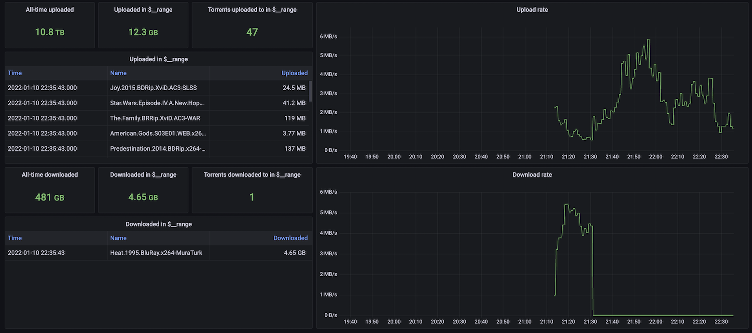Image resolution: width=752 pixels, height=333 pixels.
Task: Click the 481 GB all-time downloaded value
Action: pyautogui.click(x=50, y=197)
